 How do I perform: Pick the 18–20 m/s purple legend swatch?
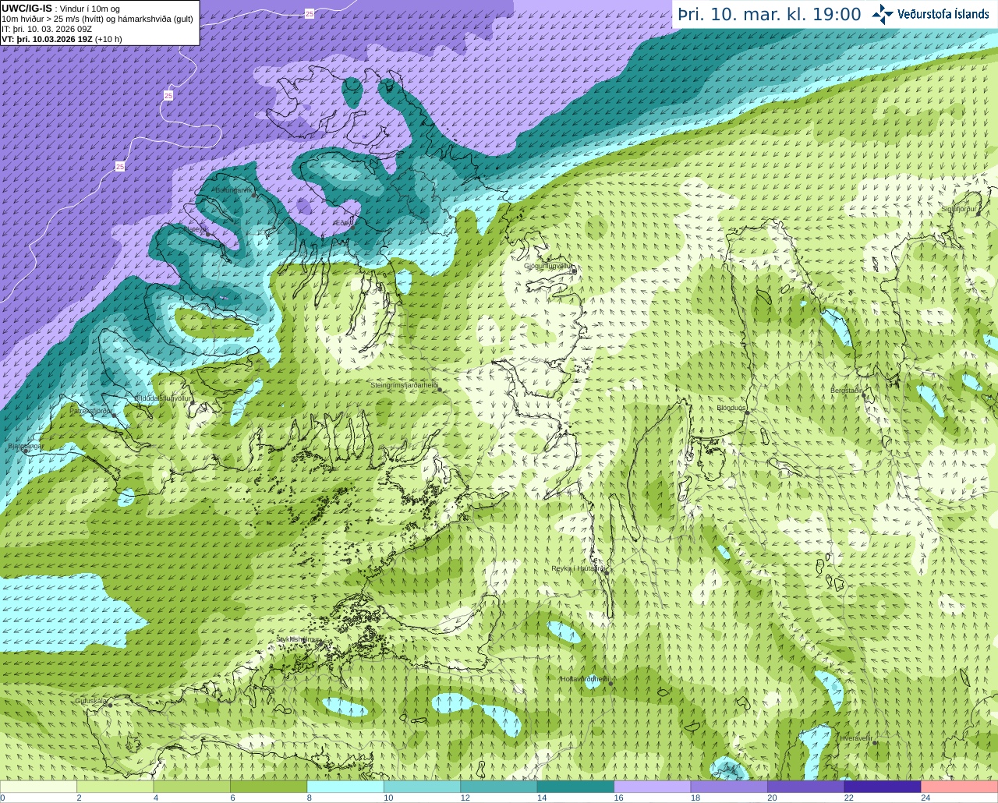(729, 786)
